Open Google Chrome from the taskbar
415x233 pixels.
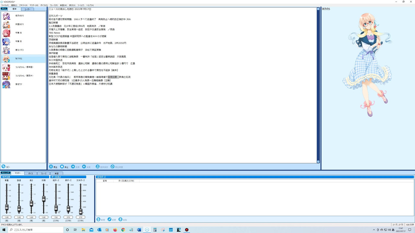tap(123, 230)
